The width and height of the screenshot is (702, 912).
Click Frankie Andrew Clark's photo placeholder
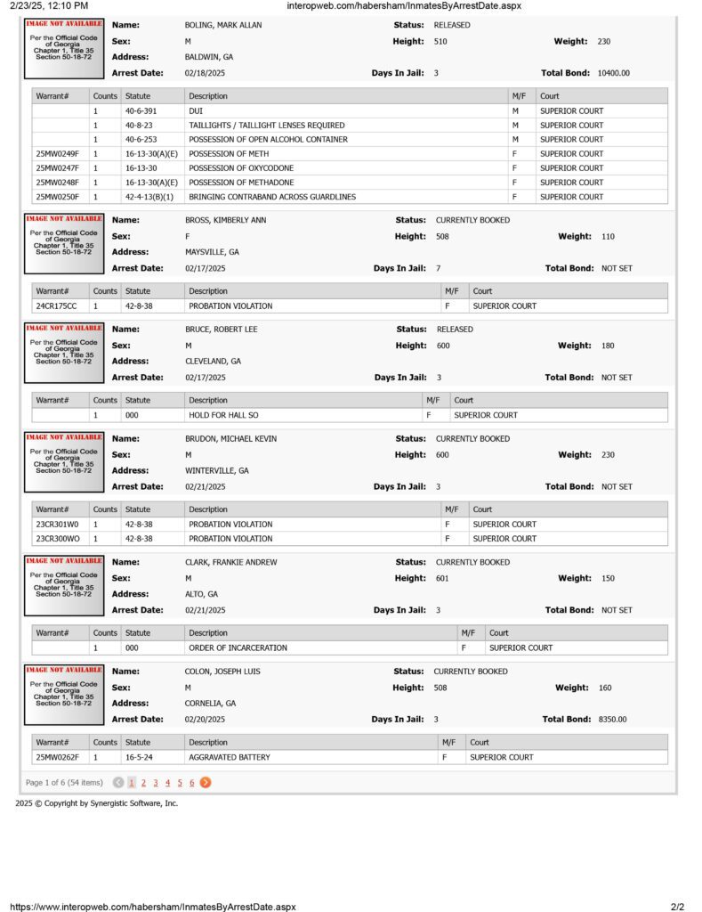tap(64, 585)
